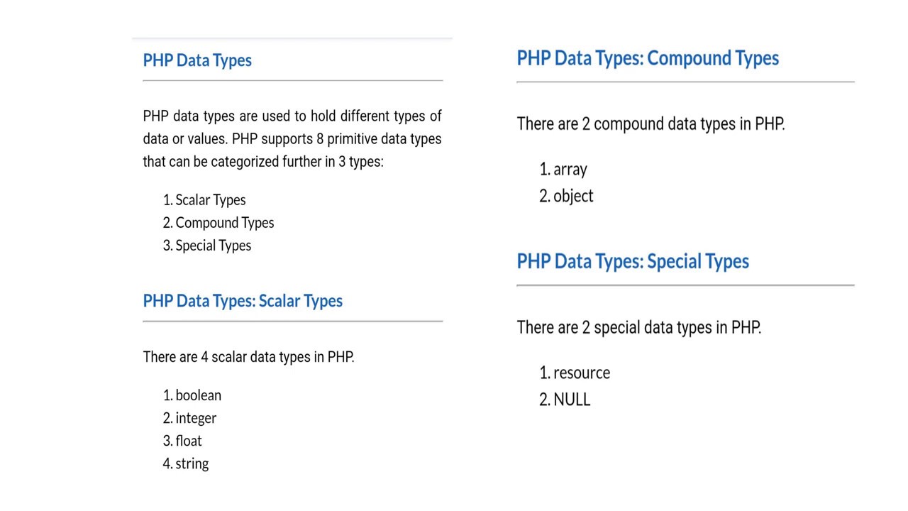
Task: Select the "Special Types" list item
Action: click(x=213, y=246)
